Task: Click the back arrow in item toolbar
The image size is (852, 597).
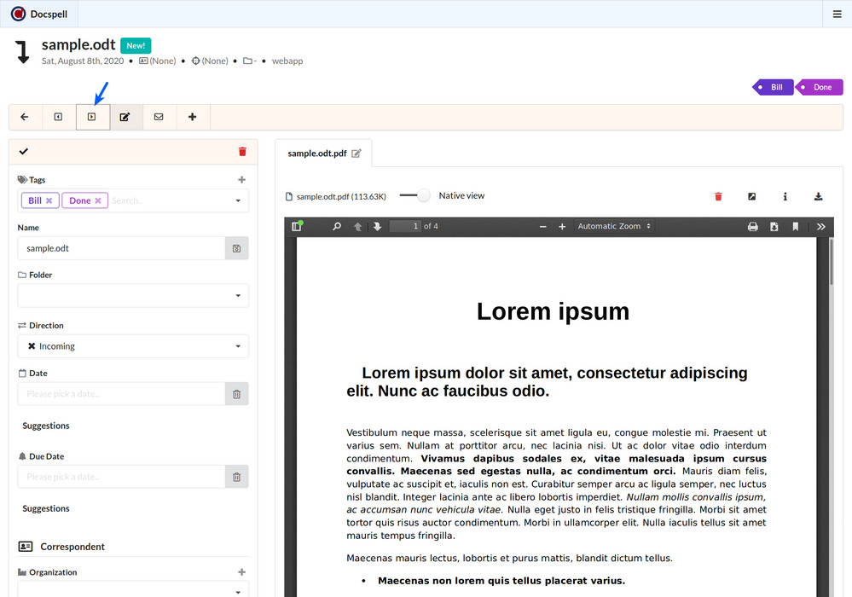Action: [x=25, y=117]
